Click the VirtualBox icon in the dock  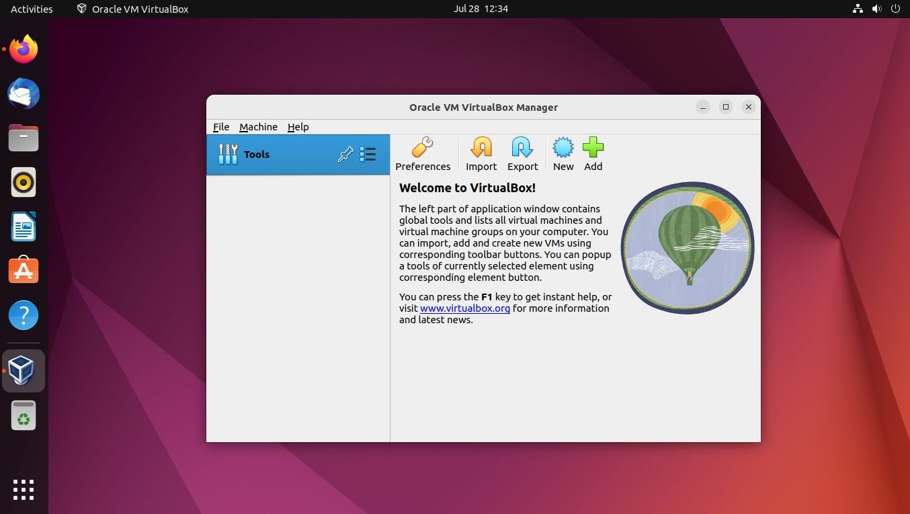(x=24, y=371)
